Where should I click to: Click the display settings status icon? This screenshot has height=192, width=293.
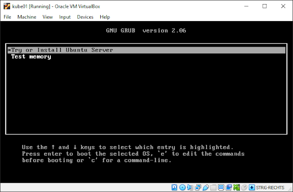coord(221,187)
